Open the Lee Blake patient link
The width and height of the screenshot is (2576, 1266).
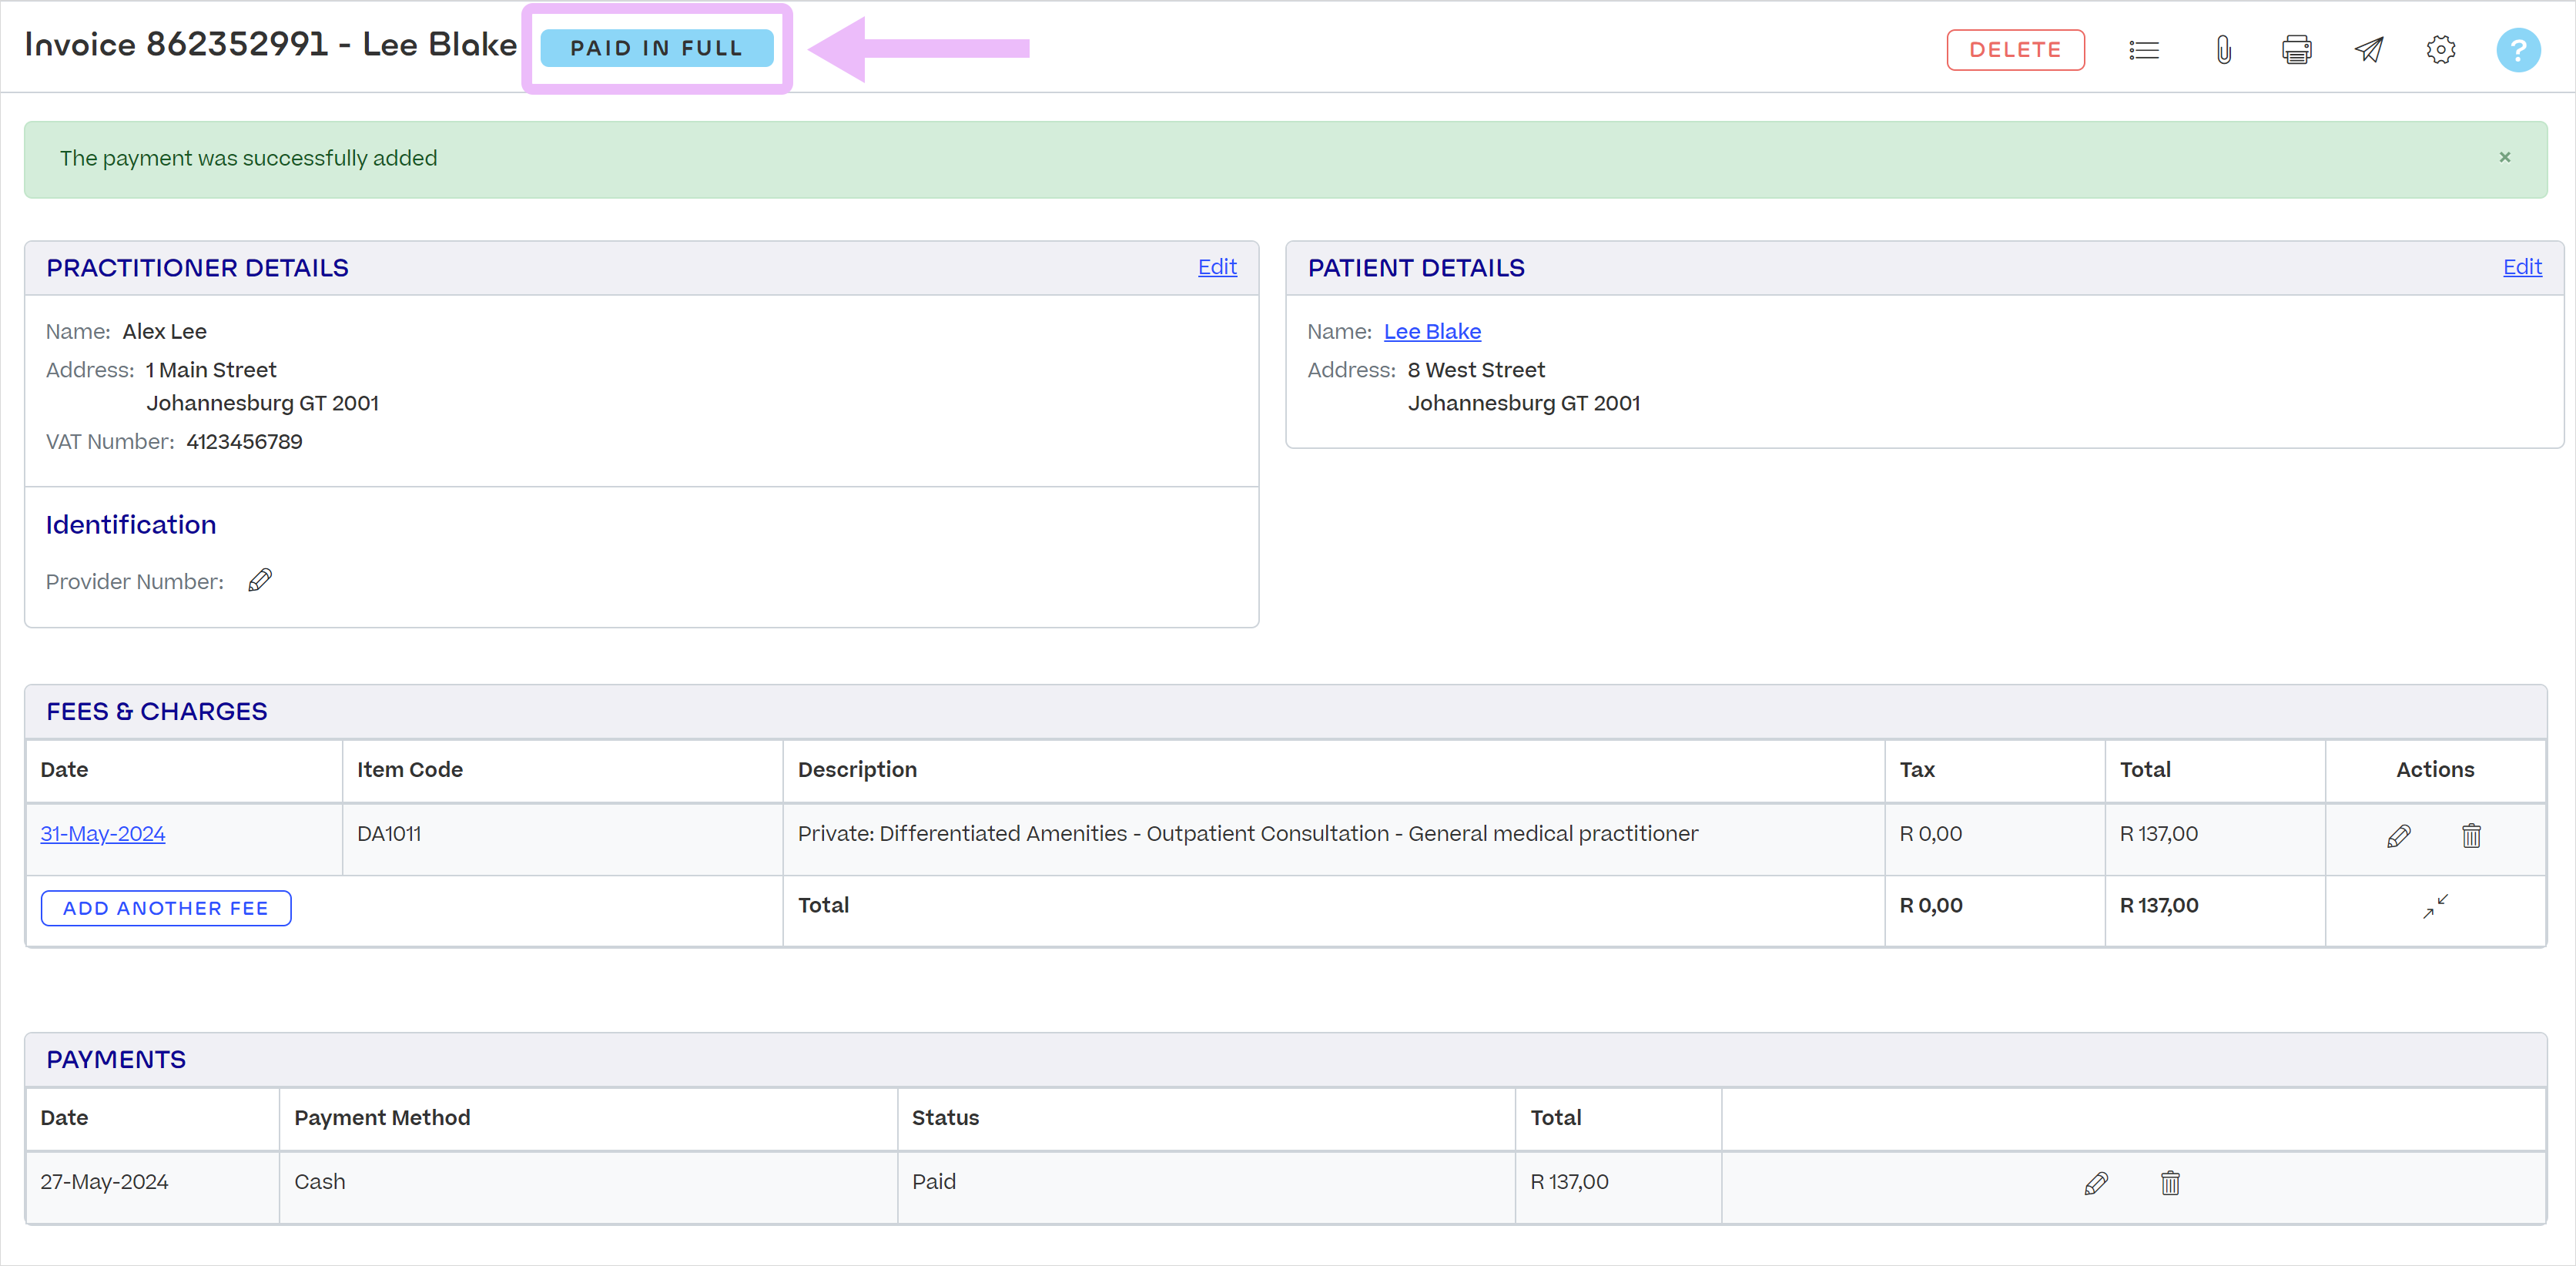(1432, 331)
